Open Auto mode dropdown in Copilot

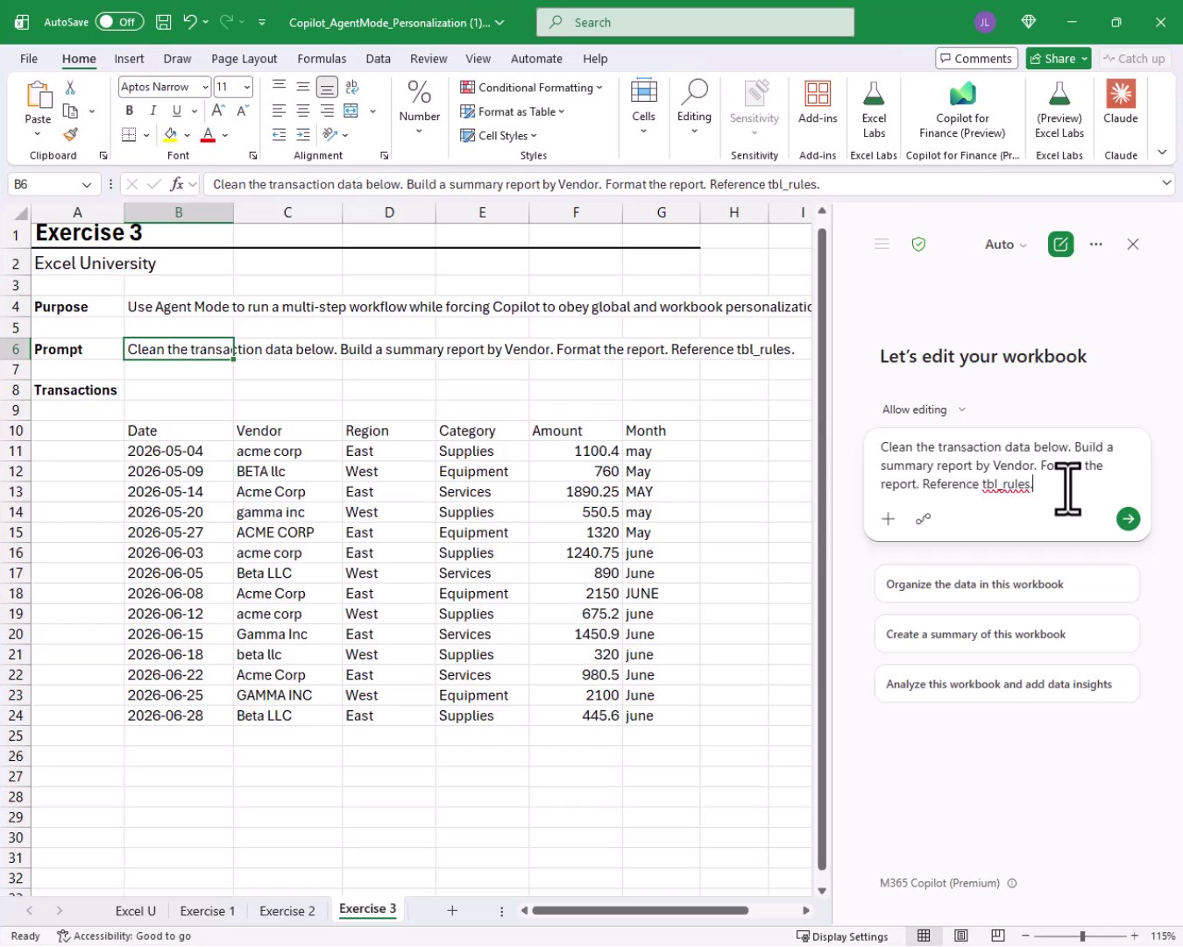click(x=1005, y=245)
